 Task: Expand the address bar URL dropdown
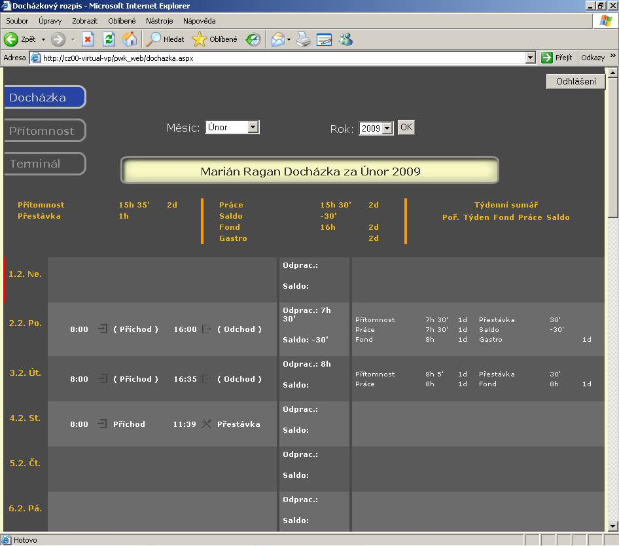coord(531,58)
